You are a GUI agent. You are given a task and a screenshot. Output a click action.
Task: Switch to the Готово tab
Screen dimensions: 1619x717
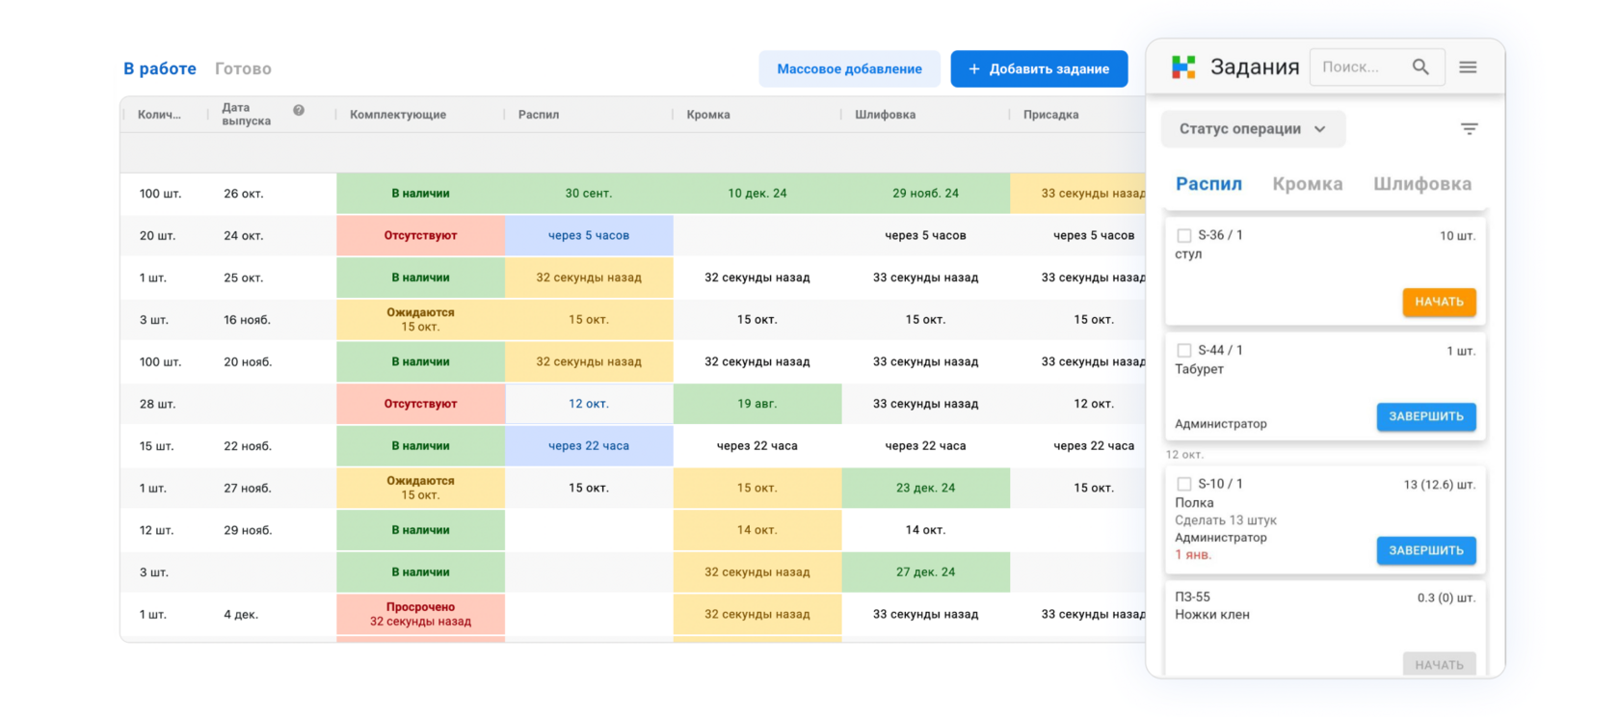[x=243, y=68]
